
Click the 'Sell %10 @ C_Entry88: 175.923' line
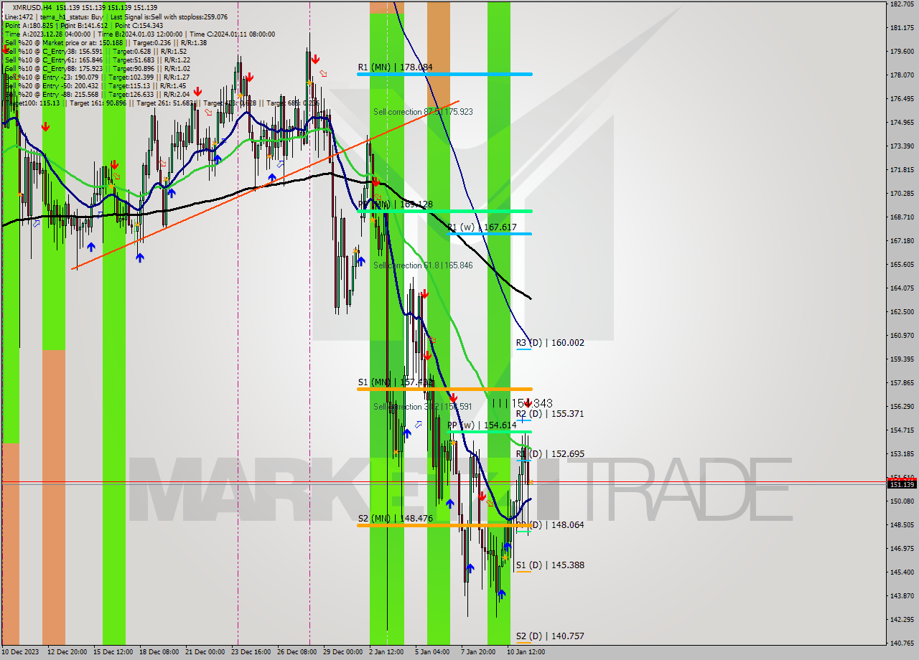coord(97,68)
